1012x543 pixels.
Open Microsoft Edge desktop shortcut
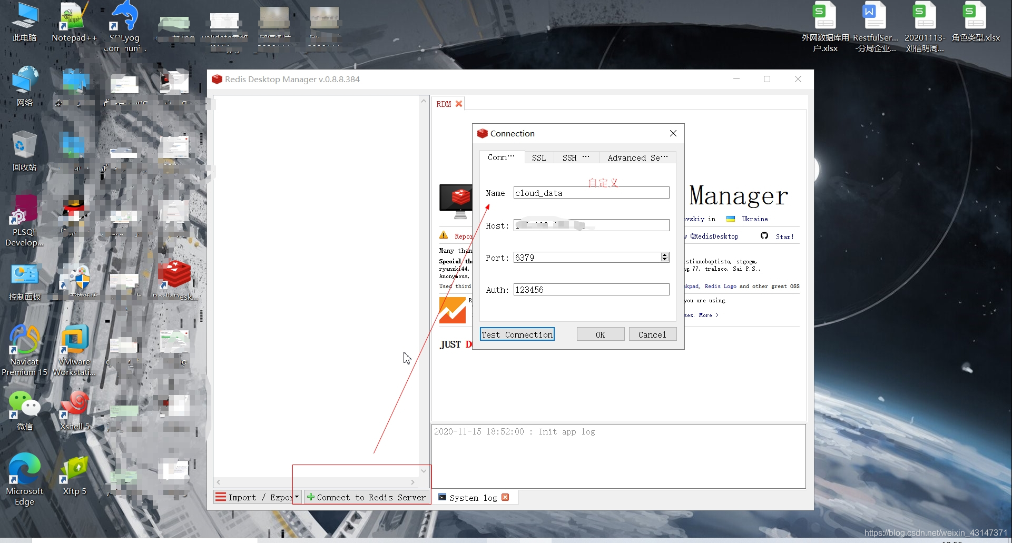coord(24,479)
